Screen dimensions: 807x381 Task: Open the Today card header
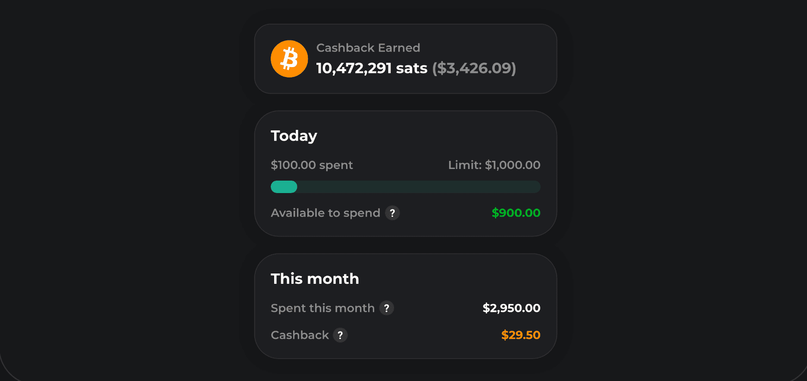(x=294, y=135)
